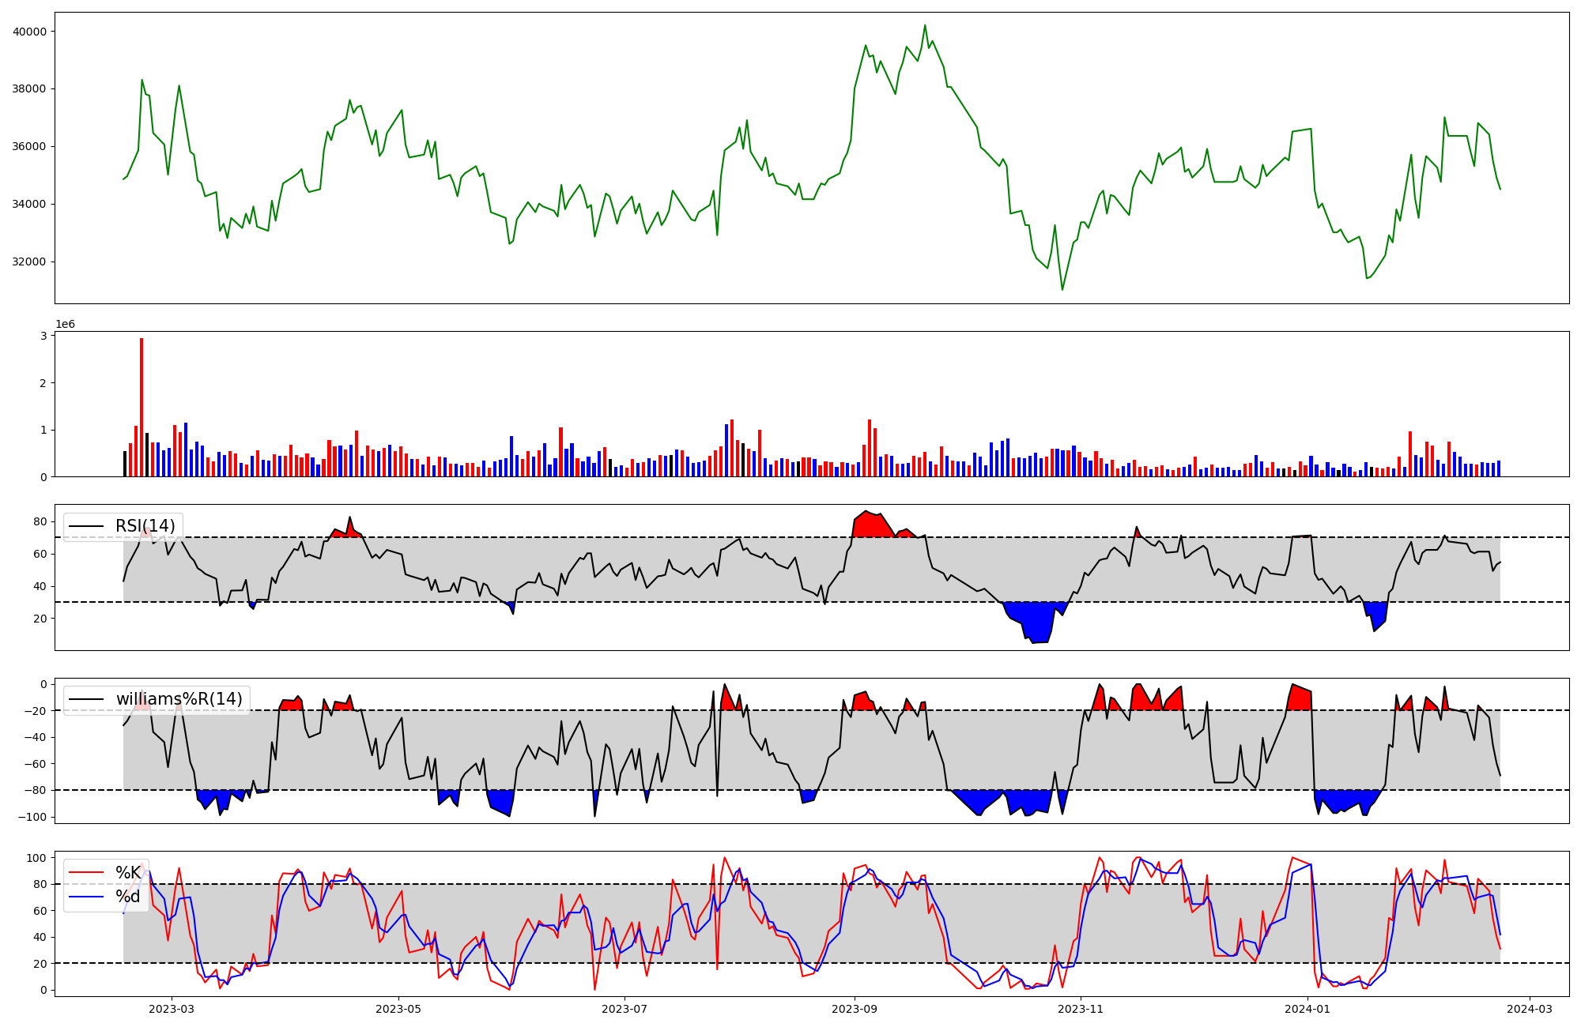This screenshot has width=1581, height=1027.
Task: Click the red %K legend line sample
Action: coord(87,873)
